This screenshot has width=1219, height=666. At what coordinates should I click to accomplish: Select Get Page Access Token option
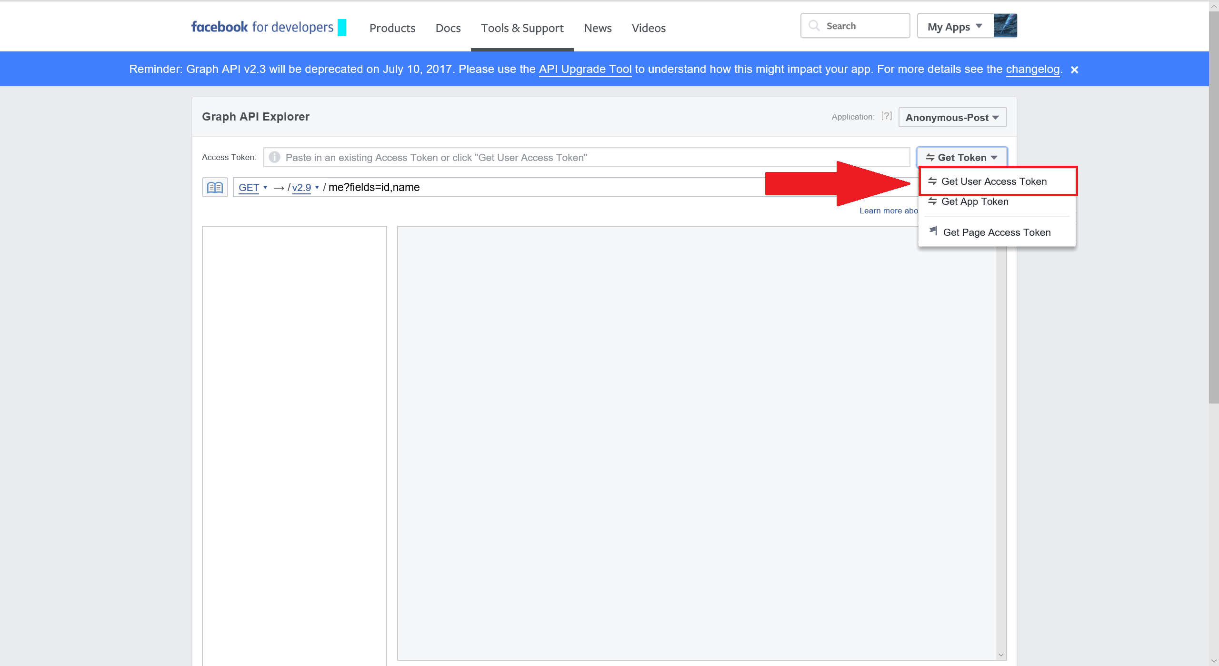click(x=996, y=232)
